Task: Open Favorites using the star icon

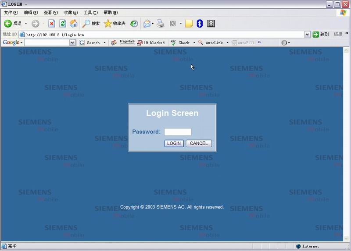Action: point(115,24)
